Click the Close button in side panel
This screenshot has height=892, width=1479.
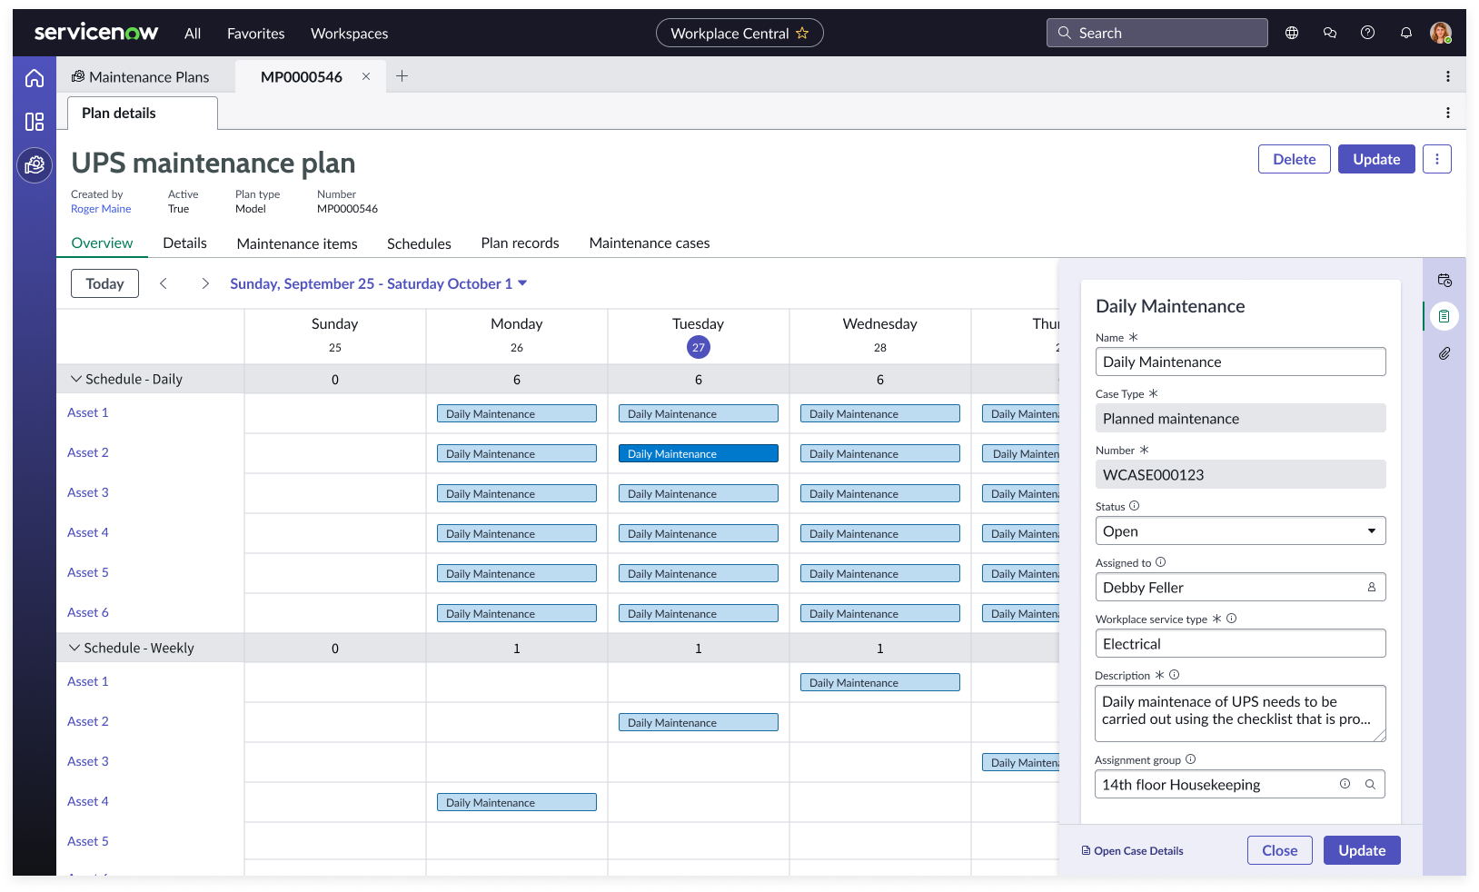point(1280,850)
